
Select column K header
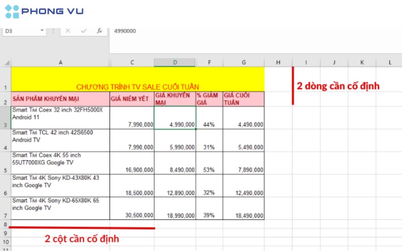click(x=362, y=62)
